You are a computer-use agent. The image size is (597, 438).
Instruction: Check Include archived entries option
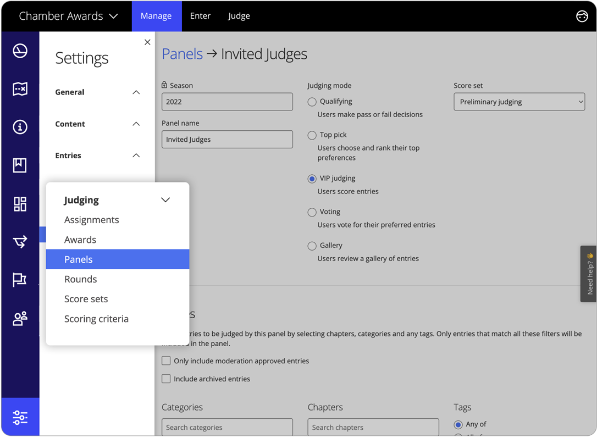pos(166,379)
